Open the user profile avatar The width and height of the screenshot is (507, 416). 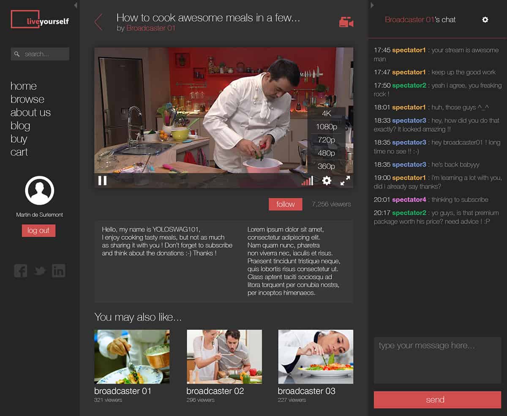click(40, 190)
